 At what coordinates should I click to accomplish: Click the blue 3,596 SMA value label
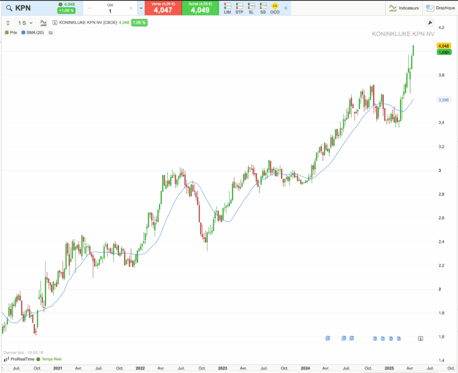[444, 100]
